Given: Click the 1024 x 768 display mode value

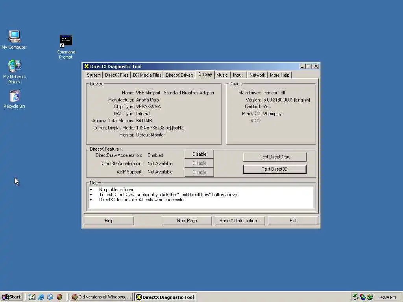Looking at the screenshot, I should (x=160, y=128).
